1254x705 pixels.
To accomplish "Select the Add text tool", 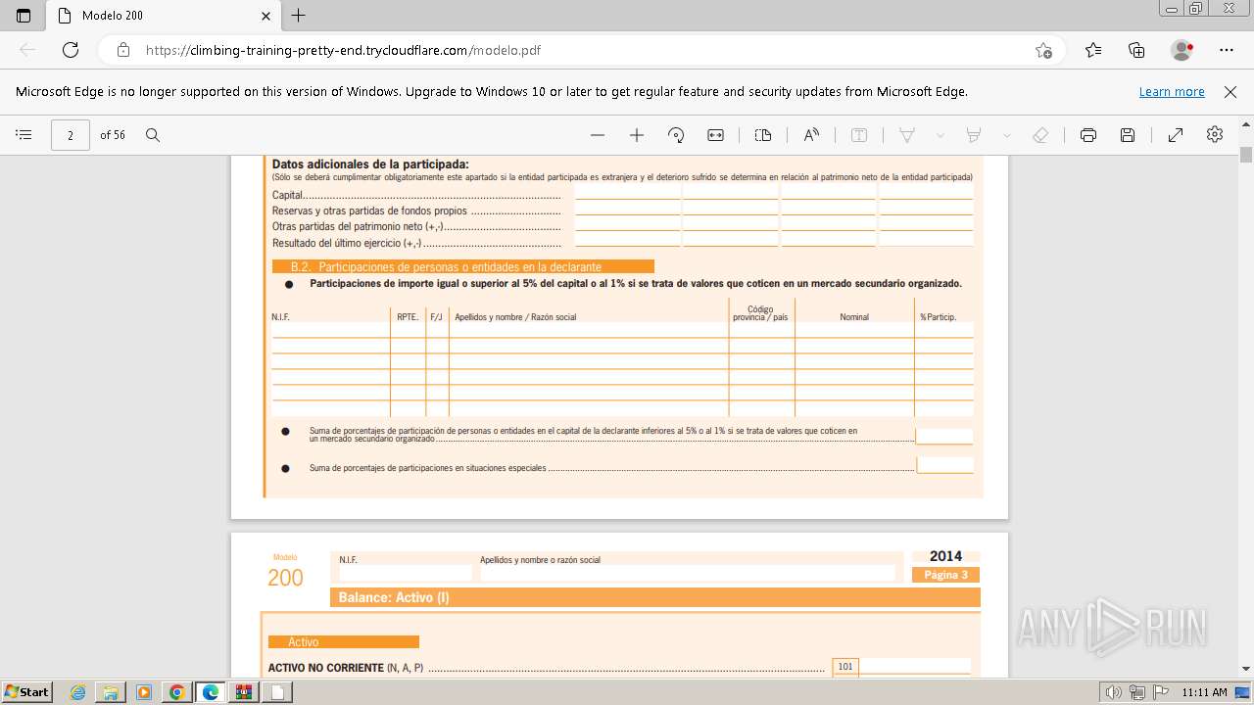I will pos(859,135).
